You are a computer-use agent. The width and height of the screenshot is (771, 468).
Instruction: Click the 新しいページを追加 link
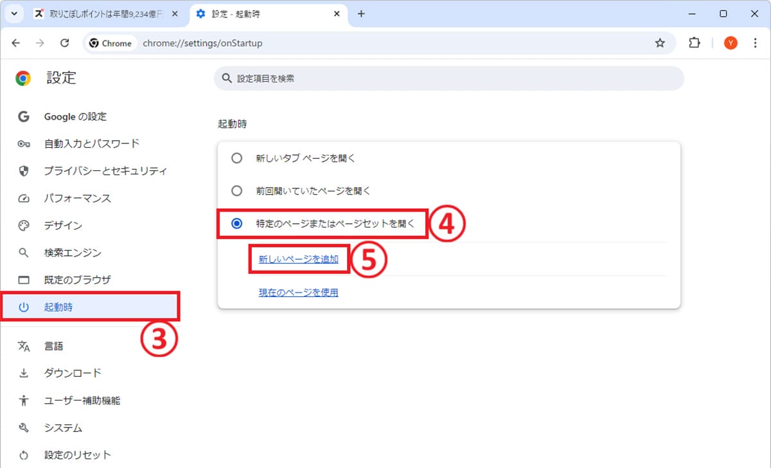coord(298,259)
